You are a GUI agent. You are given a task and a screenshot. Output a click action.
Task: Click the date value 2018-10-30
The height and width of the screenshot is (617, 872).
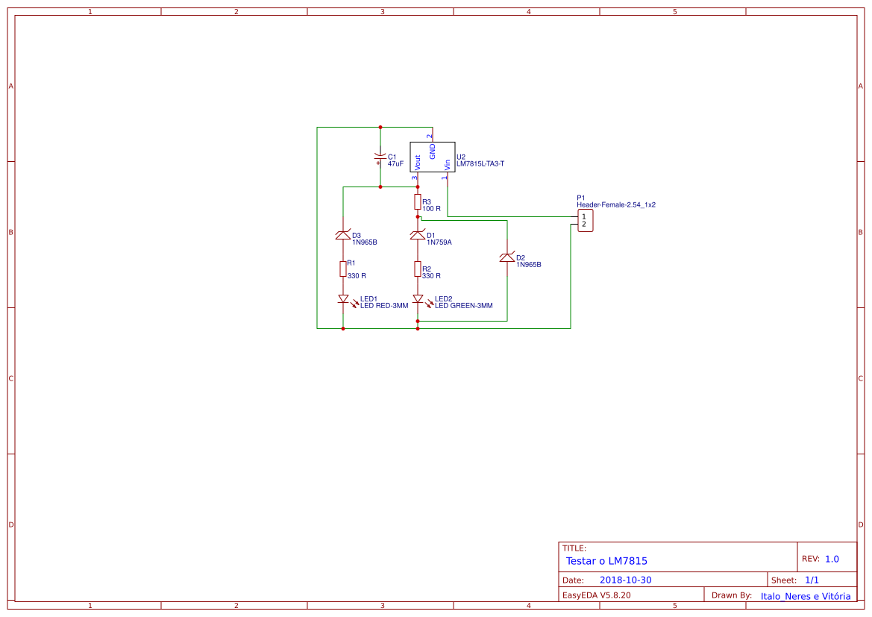(x=625, y=579)
